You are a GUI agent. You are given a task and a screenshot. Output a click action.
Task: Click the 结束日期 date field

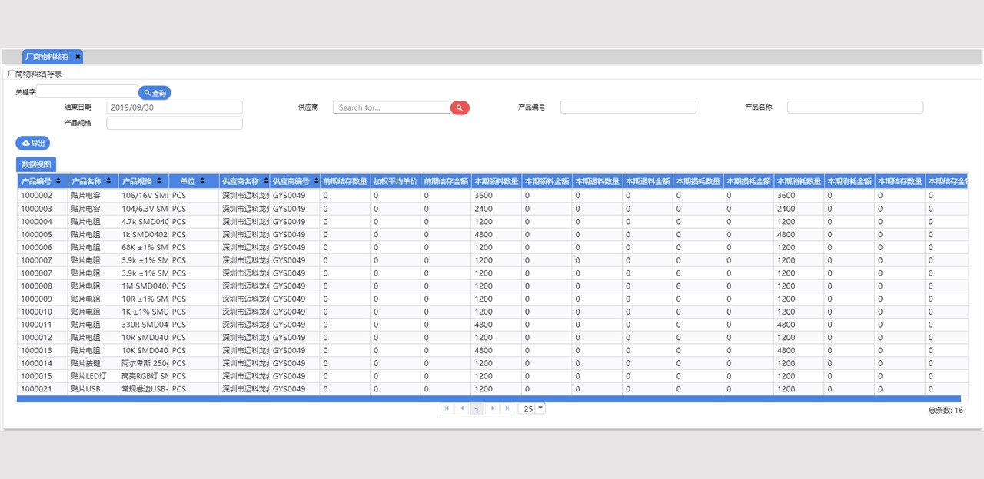point(175,107)
